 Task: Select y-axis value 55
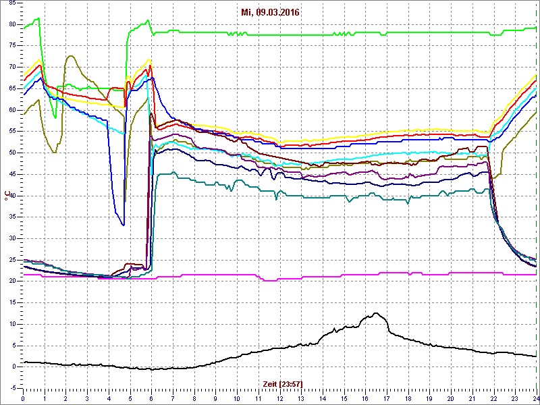coord(12,132)
